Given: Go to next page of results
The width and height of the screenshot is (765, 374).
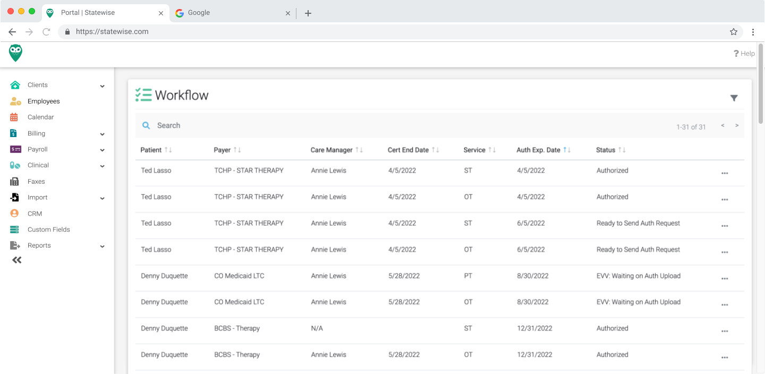Looking at the screenshot, I should coord(737,126).
